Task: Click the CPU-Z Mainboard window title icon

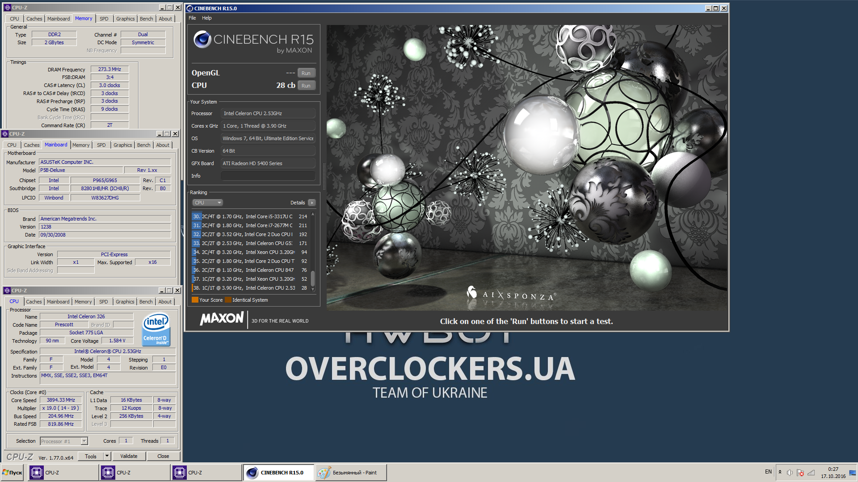Action: 5,134
